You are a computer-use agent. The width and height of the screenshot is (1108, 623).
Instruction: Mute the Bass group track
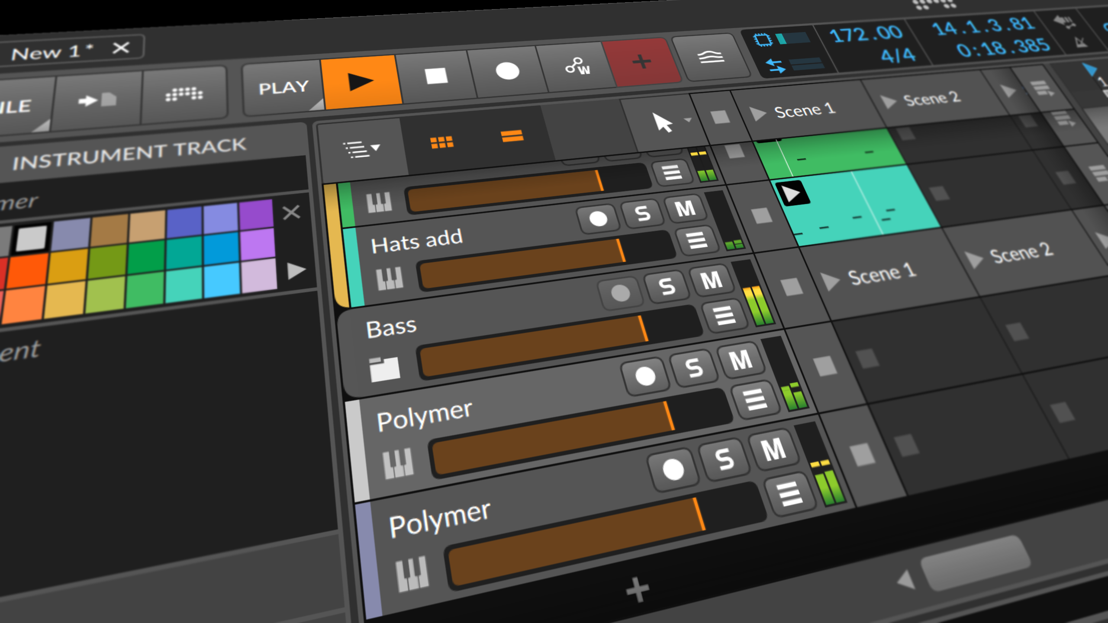coord(712,280)
